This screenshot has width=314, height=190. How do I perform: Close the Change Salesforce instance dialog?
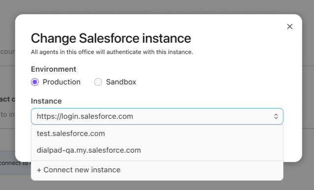[x=289, y=27]
